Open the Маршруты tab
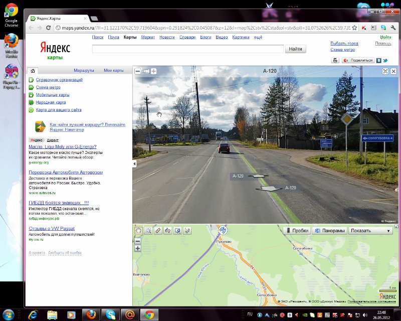401x321 pixels. [84, 70]
